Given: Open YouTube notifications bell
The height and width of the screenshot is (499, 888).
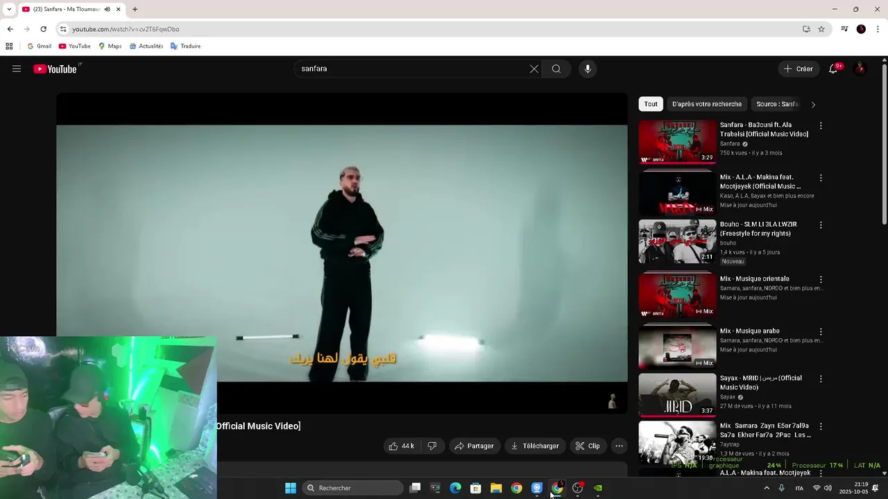Looking at the screenshot, I should 833,69.
